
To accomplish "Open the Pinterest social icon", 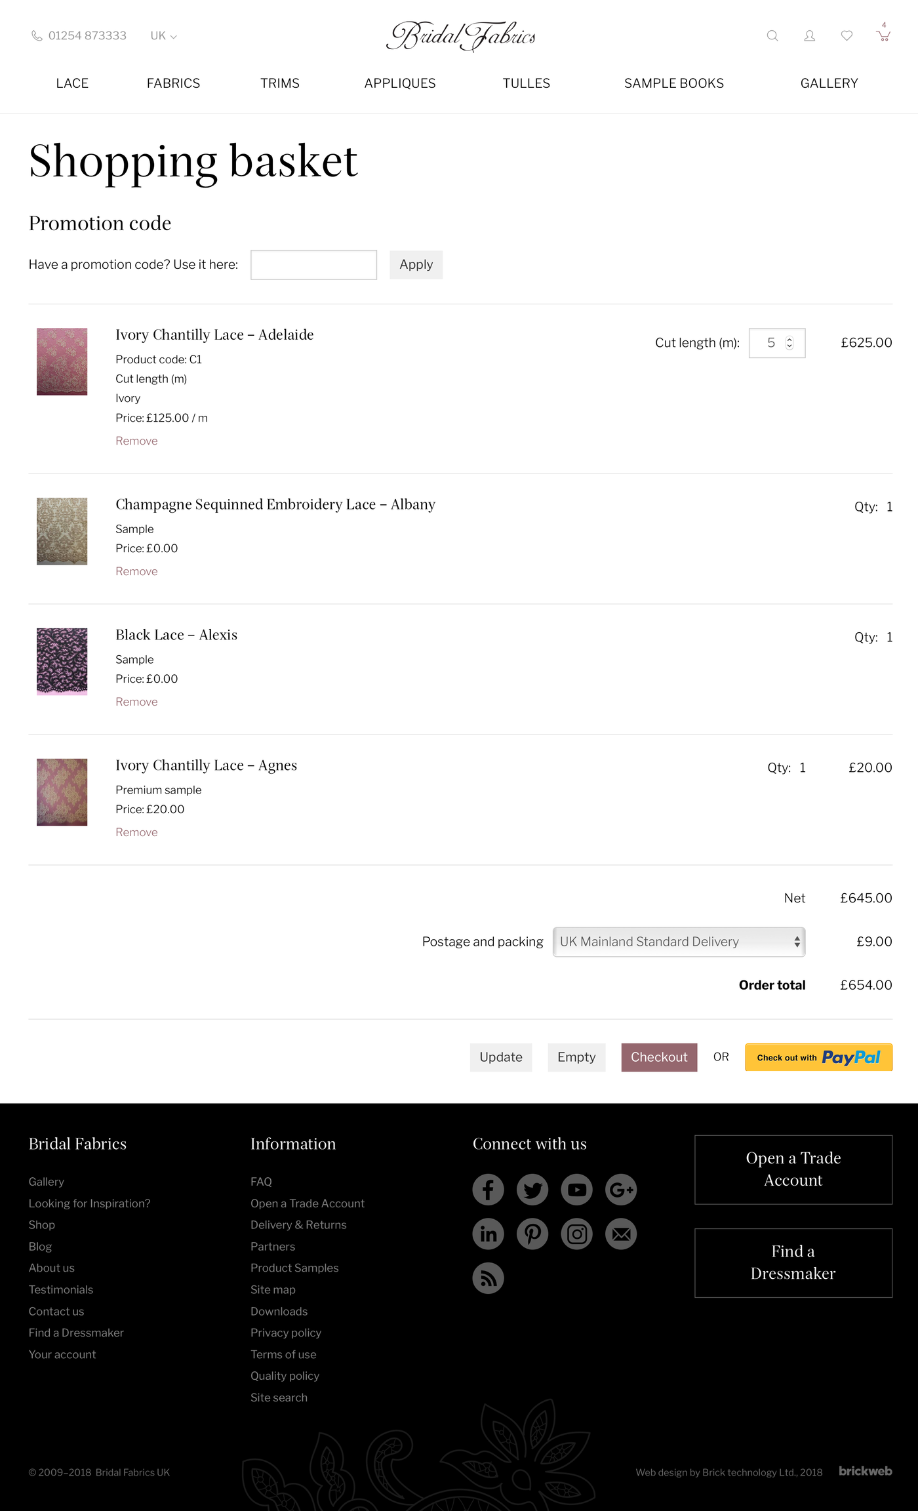I will point(532,1234).
